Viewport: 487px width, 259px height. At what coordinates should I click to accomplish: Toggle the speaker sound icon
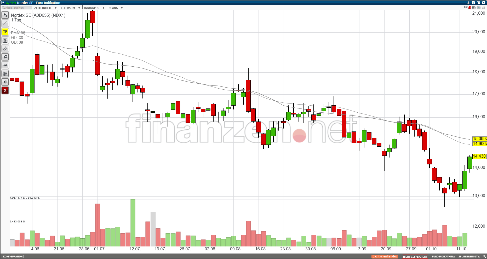5,82
